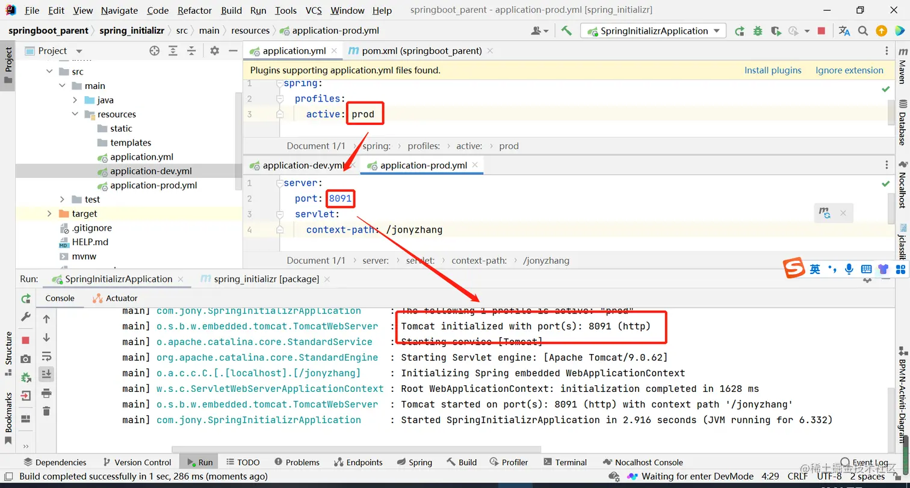Screen dimensions: 910x488
Task: Toggle soft-wrap in the console
Action: click(x=46, y=356)
